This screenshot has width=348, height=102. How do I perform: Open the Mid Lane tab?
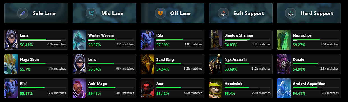[104, 13]
